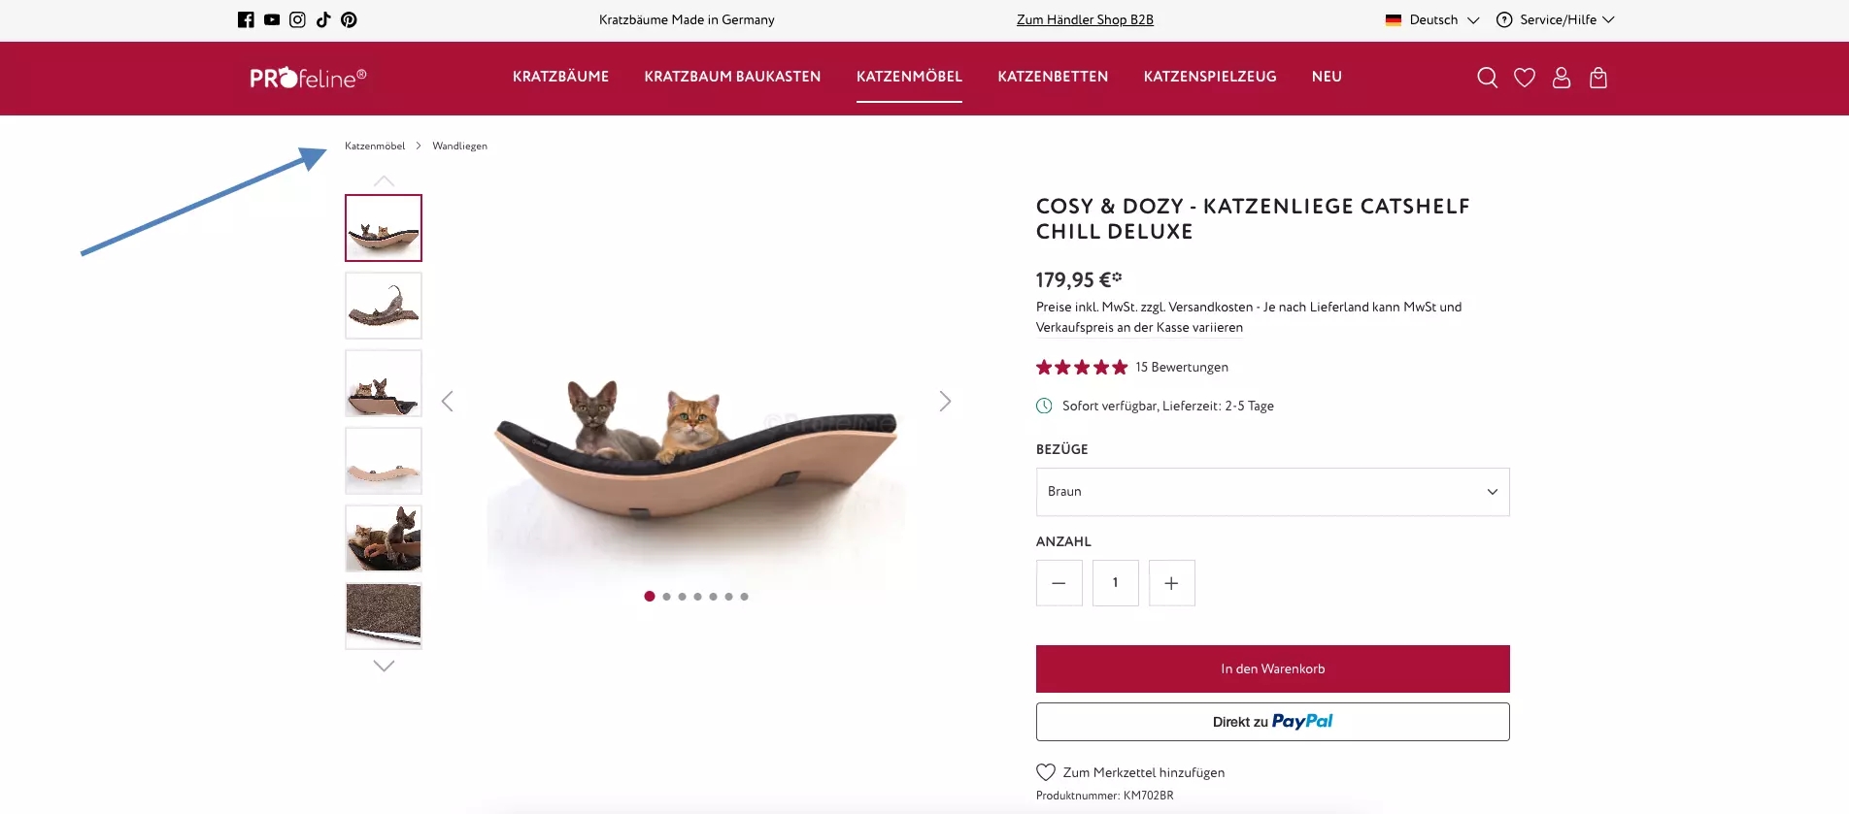Open the YouTube channel icon
Screen dimensions: 1849x814
pyautogui.click(x=272, y=19)
